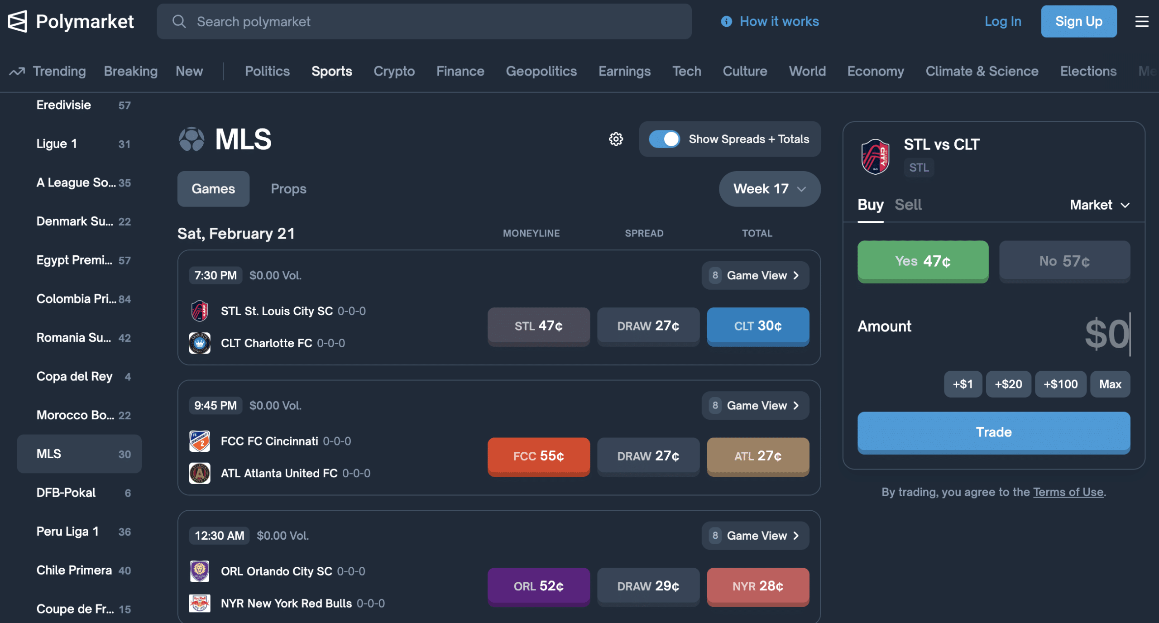Click the search magnifier icon

point(179,21)
